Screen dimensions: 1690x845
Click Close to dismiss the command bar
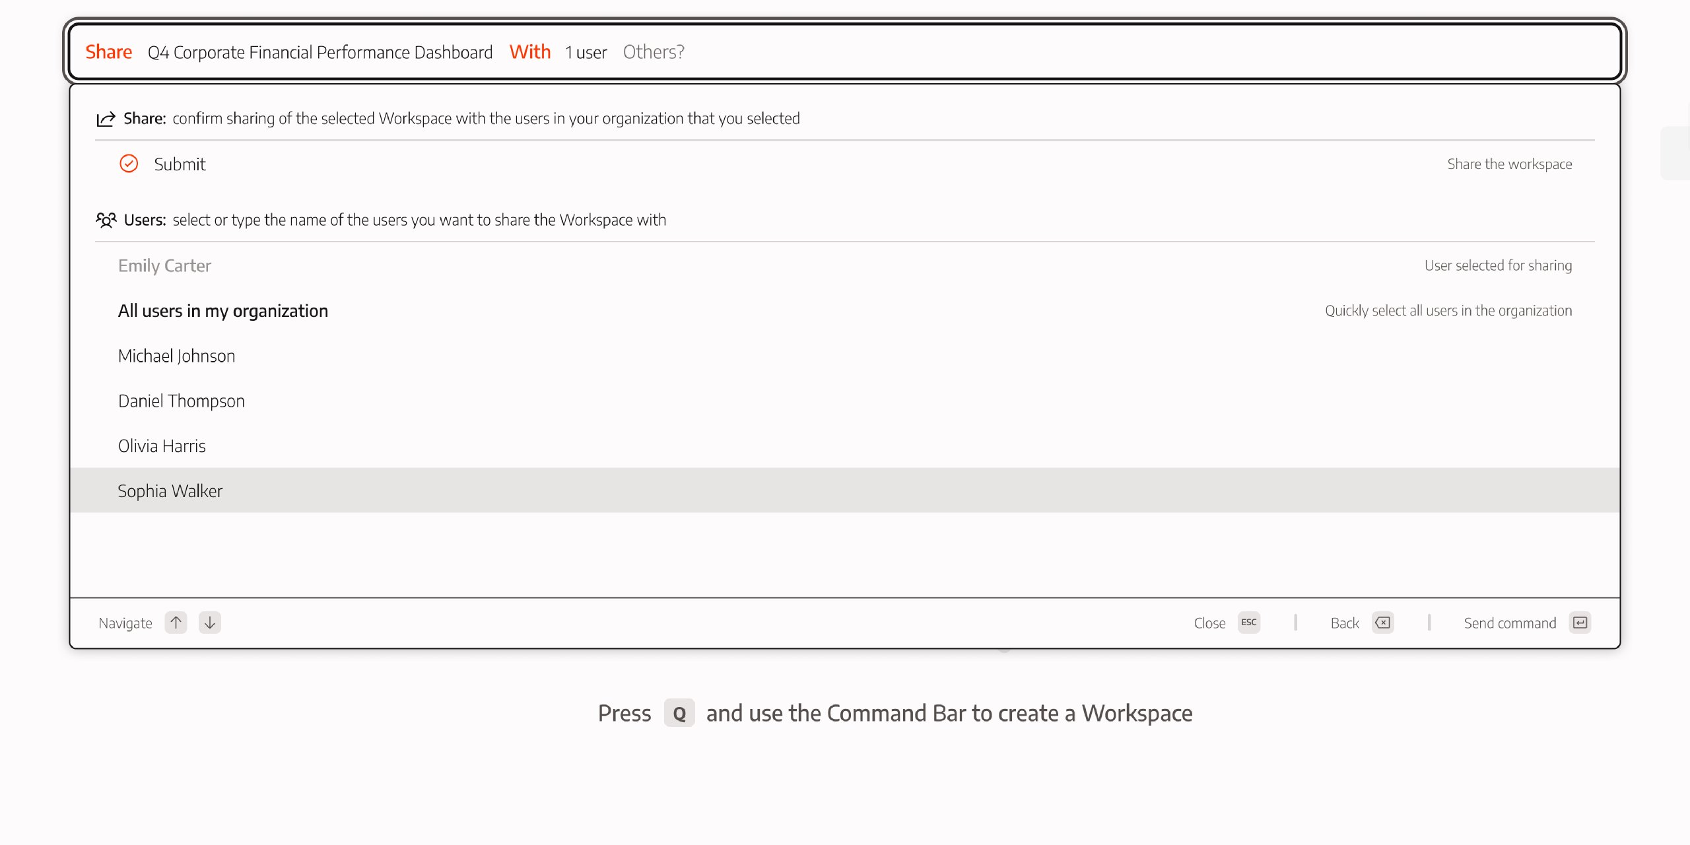[1209, 622]
